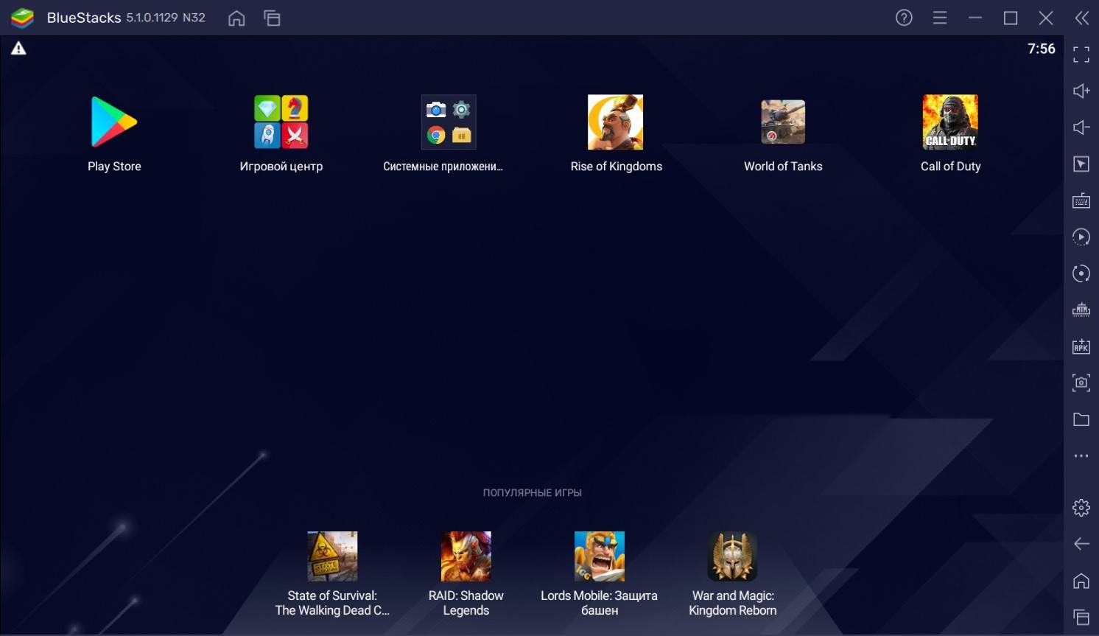Open the hamburger menu in title bar

tap(940, 18)
